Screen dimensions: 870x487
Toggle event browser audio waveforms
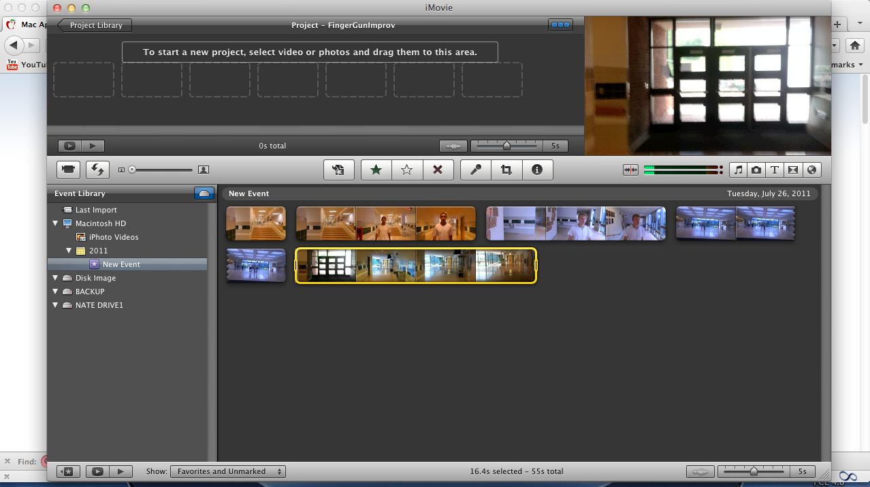tap(701, 471)
